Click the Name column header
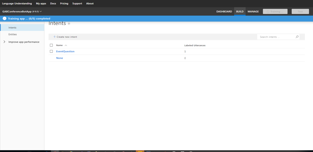 59,45
